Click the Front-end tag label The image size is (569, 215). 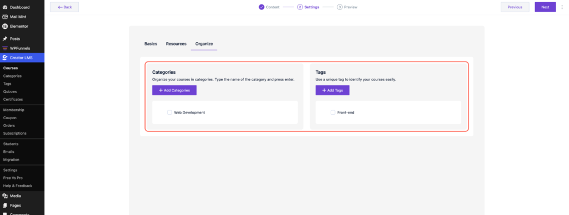point(346,112)
